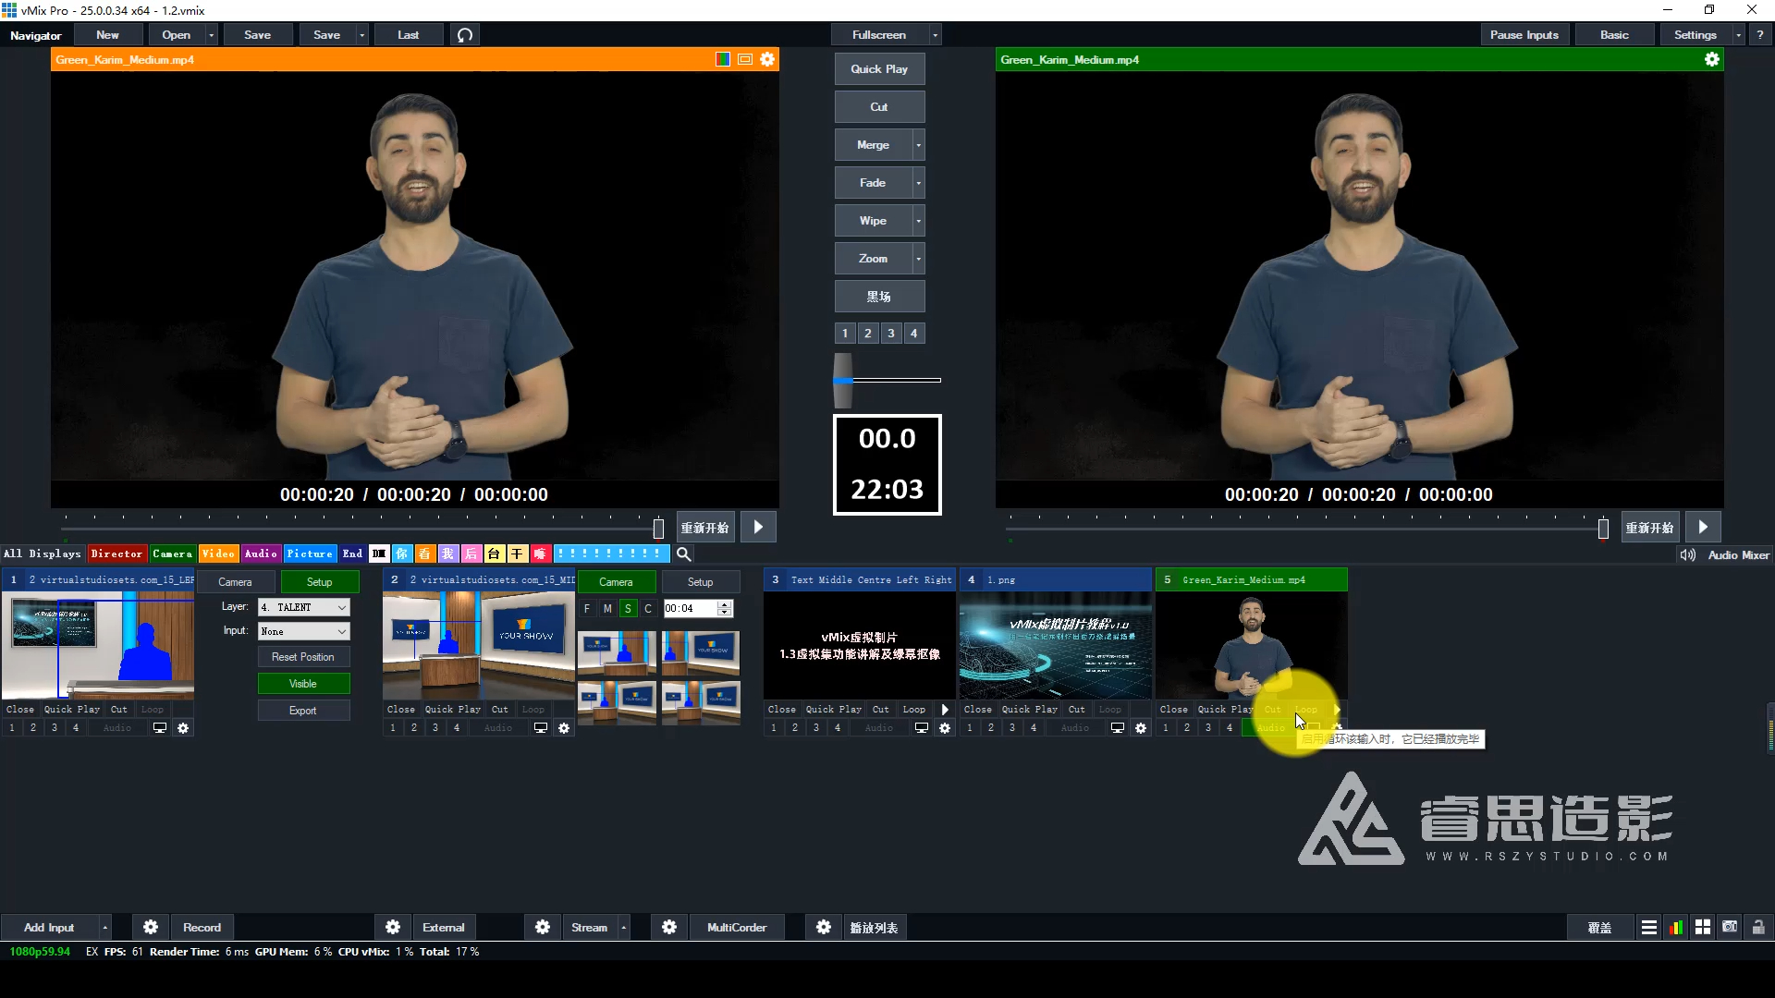
Task: Expand the Layer TALENT dropdown
Action: [x=341, y=607]
